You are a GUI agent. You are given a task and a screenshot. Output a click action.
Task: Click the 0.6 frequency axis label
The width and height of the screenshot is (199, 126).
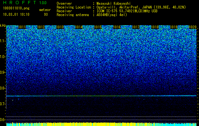3,120
